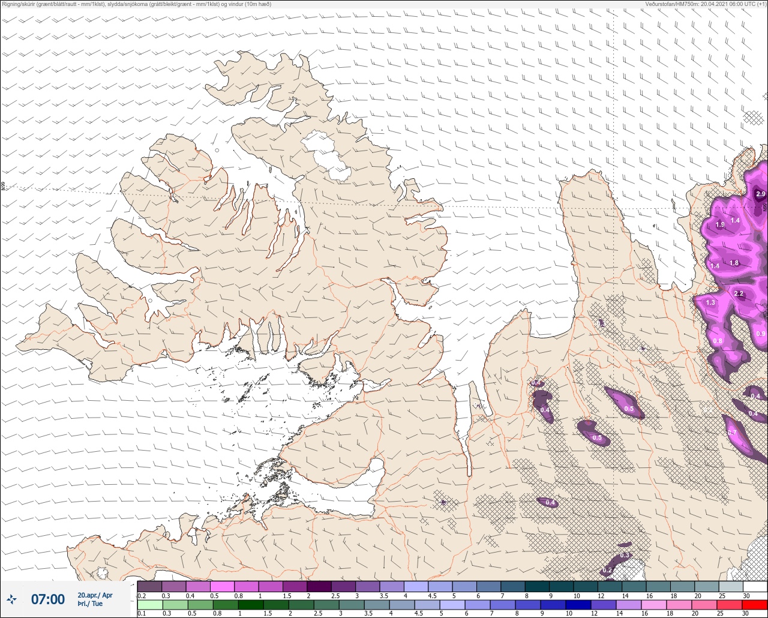Select the upper legend swatch starting at 0.2
768x618 pixels.
coord(149,586)
